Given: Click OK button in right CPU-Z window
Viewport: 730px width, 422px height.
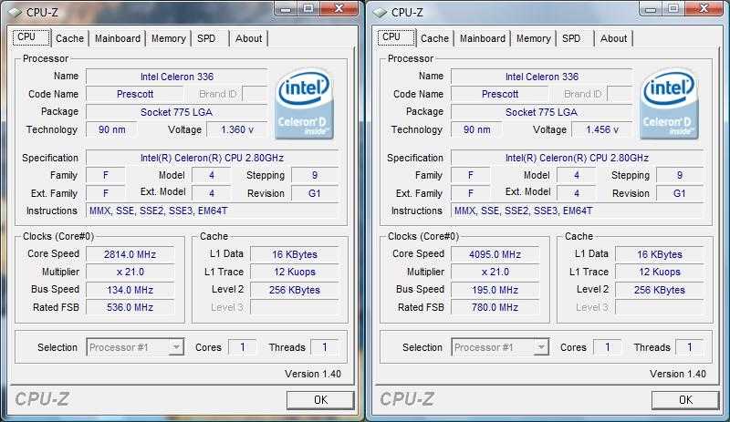Looking at the screenshot, I should coord(685,400).
